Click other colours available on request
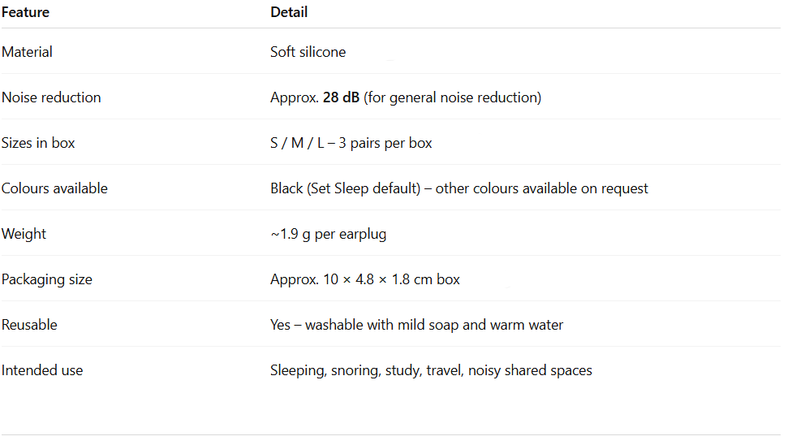This screenshot has width=792, height=445. [542, 188]
